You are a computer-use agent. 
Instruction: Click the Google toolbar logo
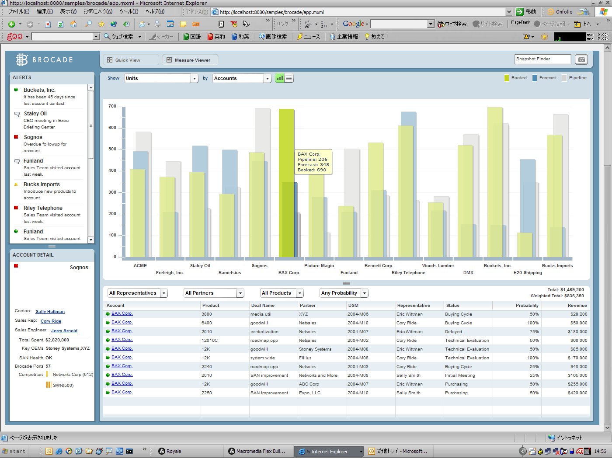pyautogui.click(x=354, y=24)
